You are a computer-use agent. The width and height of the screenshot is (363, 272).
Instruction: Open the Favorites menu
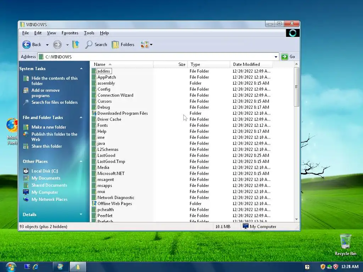click(x=70, y=33)
